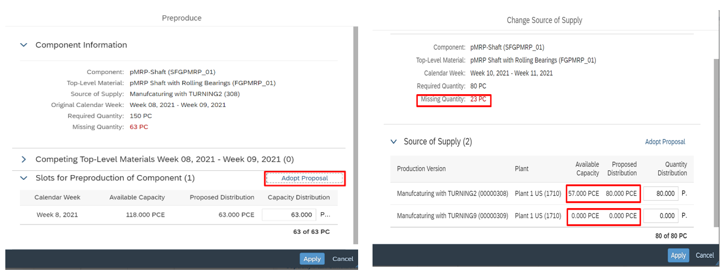
Task: Edit TURNING9 Quantity Distribution input field
Action: coord(660,216)
